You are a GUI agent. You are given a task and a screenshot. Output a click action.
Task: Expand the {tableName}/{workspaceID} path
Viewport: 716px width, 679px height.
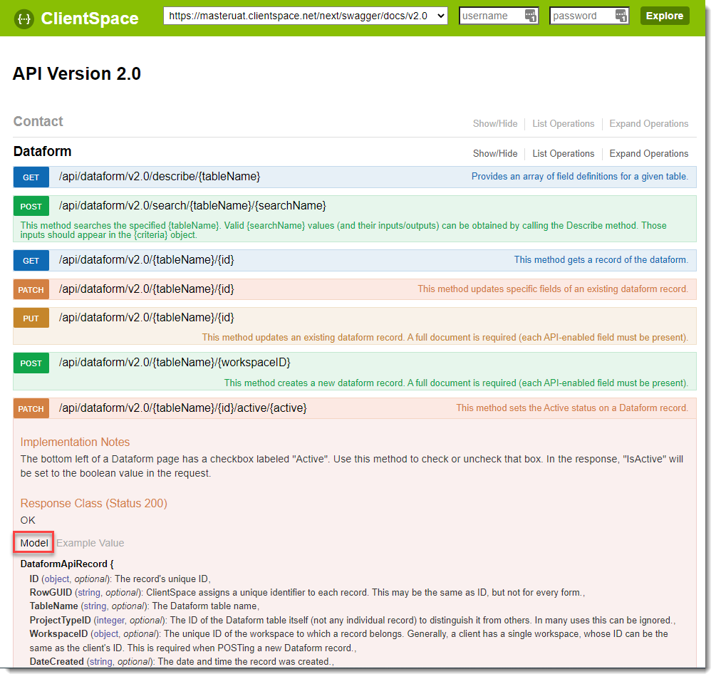pos(175,363)
